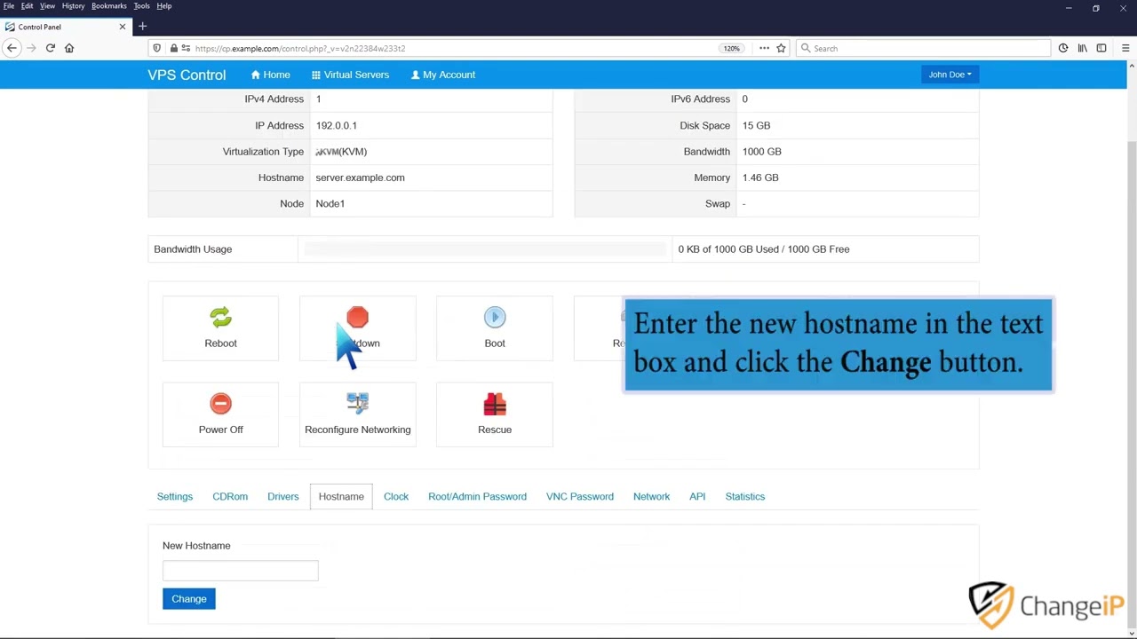
Task: Open Firefox hamburger menu
Action: pyautogui.click(x=1125, y=48)
